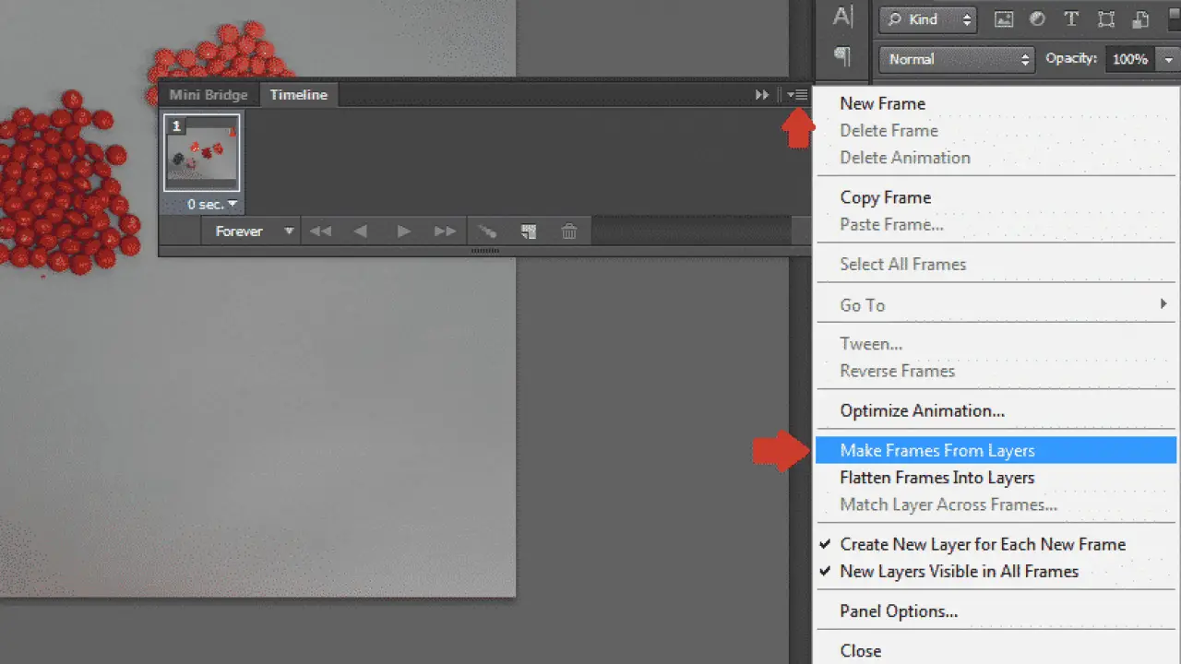Filter layers by type layer icon

tap(1071, 19)
